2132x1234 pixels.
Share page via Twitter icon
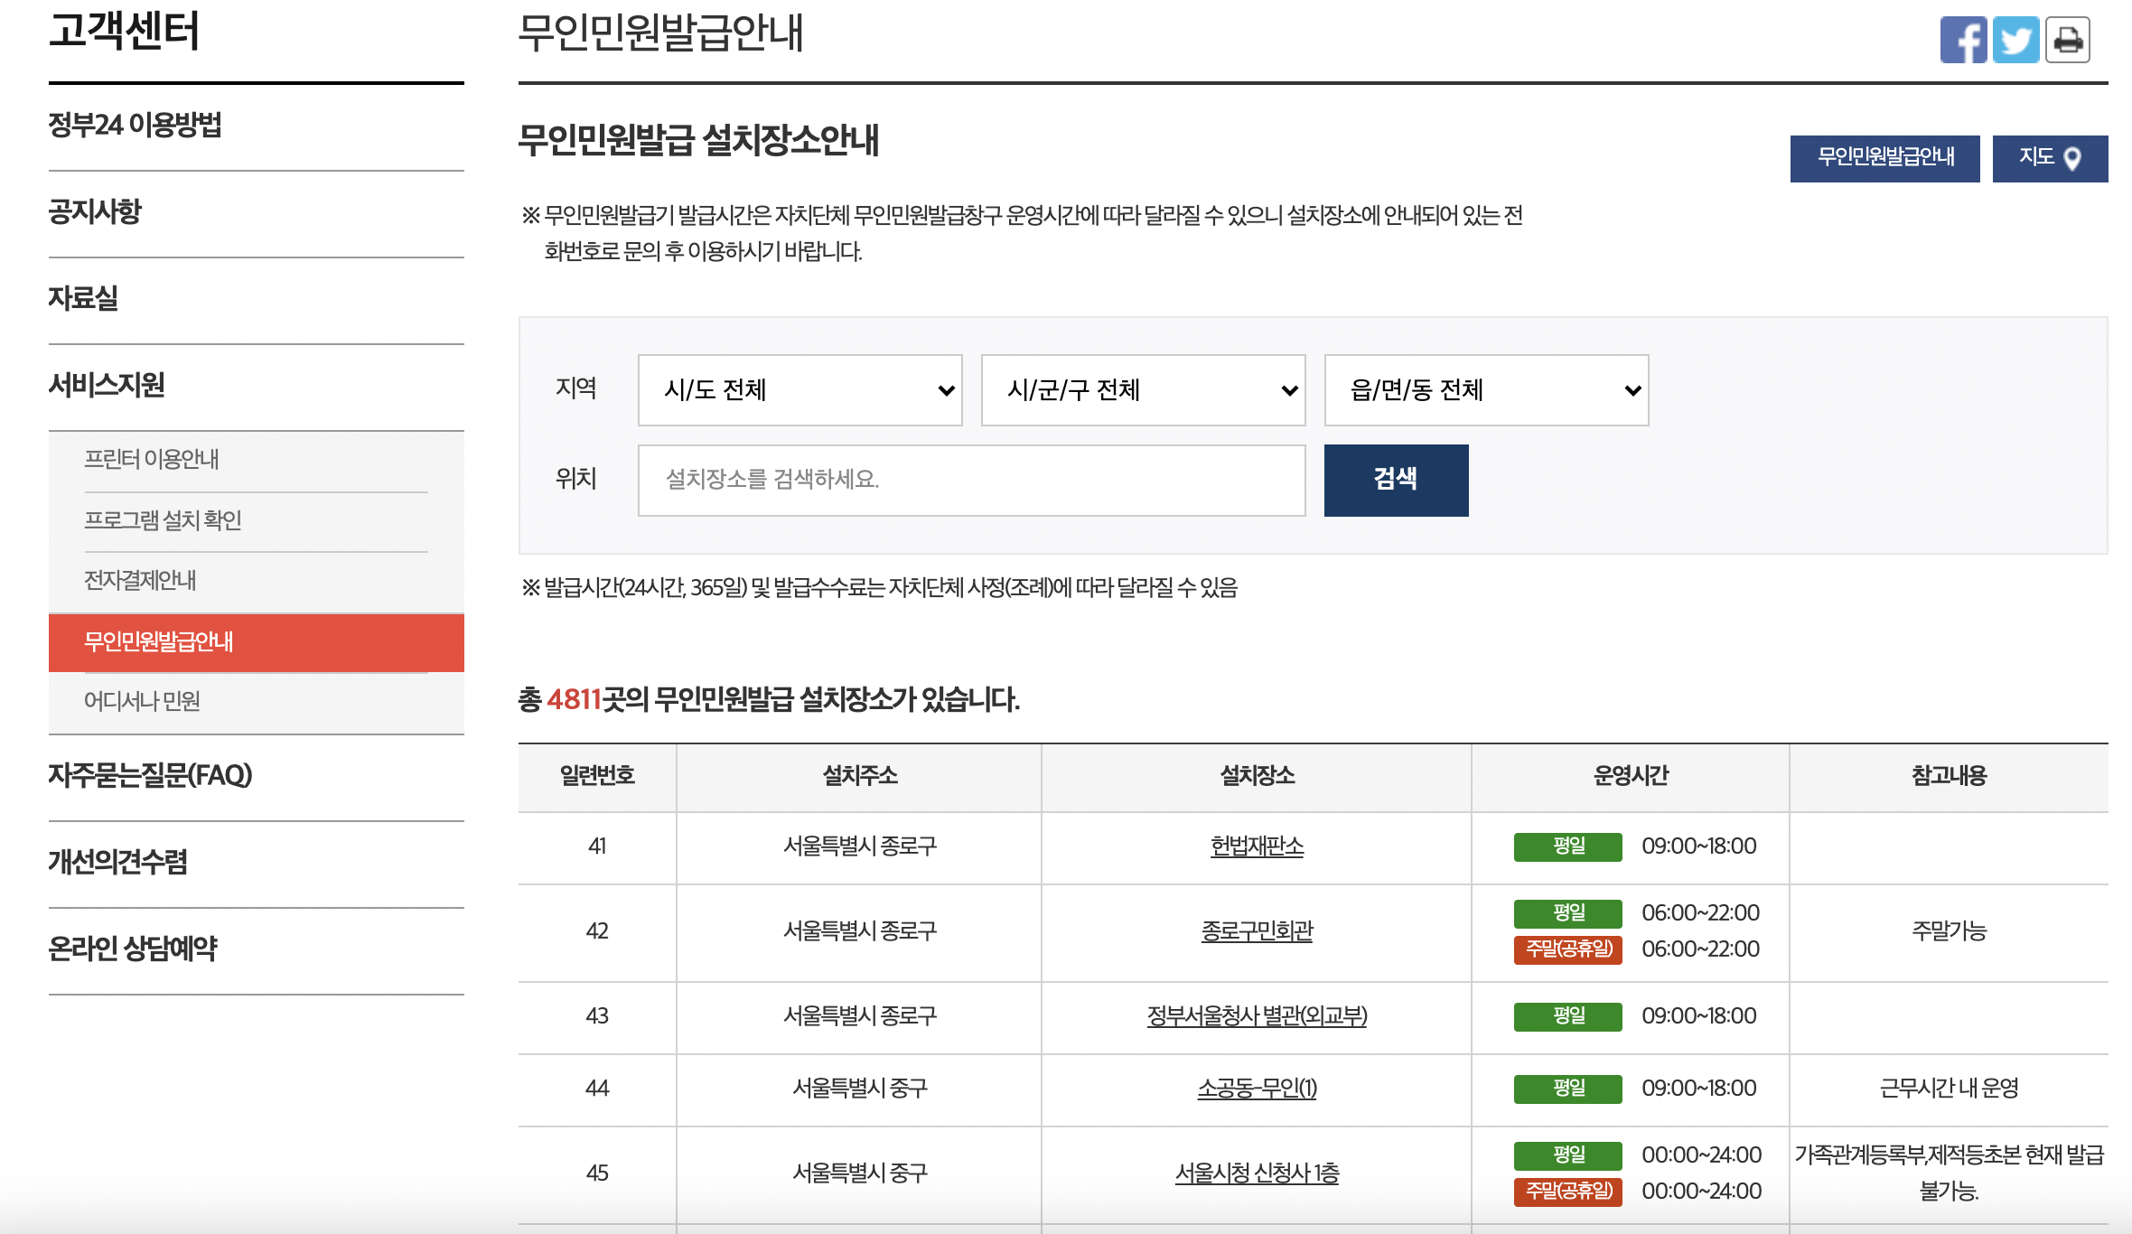point(2015,40)
